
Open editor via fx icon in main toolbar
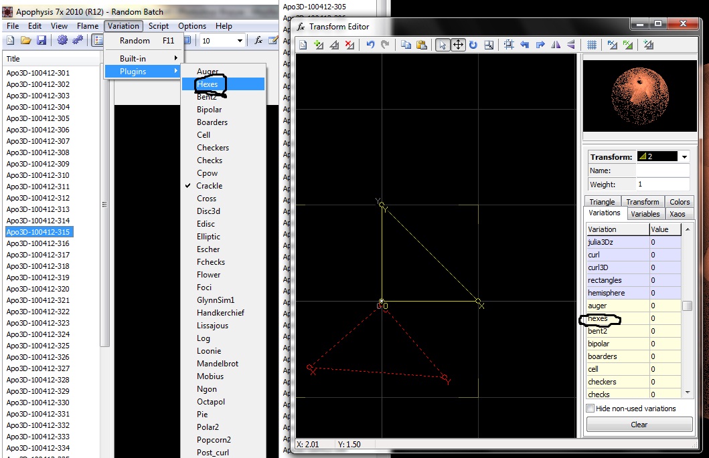coord(258,41)
